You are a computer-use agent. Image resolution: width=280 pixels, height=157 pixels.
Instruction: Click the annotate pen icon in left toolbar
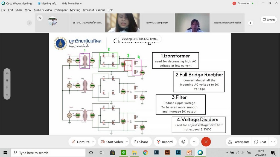pos(7,73)
